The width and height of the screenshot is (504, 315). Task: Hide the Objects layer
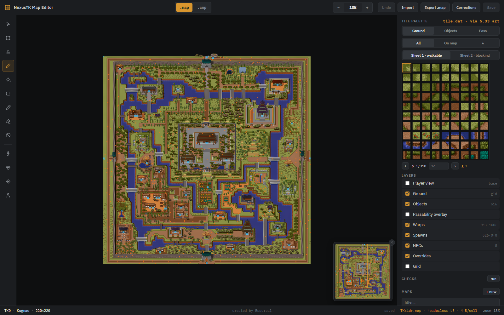tap(407, 204)
